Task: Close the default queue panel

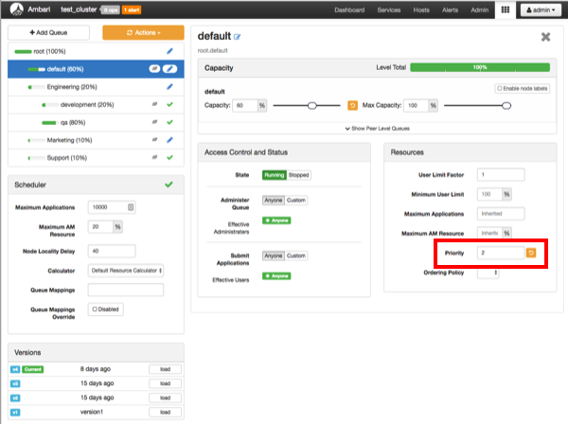Action: [545, 37]
